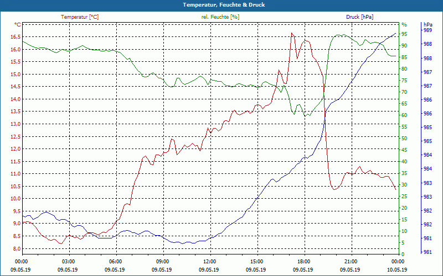443x276 pixels.
Task: Pick the 16,0 tick on temperature axis
Action: point(16,49)
